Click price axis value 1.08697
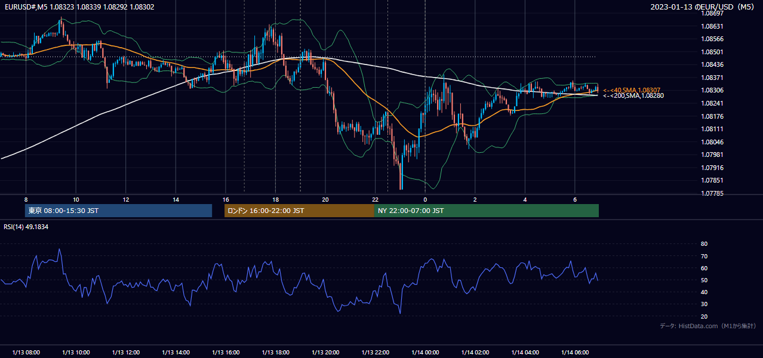 712,13
